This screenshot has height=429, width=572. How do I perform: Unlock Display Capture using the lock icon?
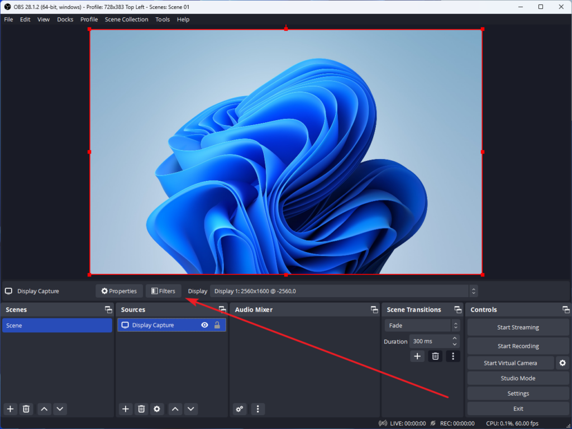point(217,325)
